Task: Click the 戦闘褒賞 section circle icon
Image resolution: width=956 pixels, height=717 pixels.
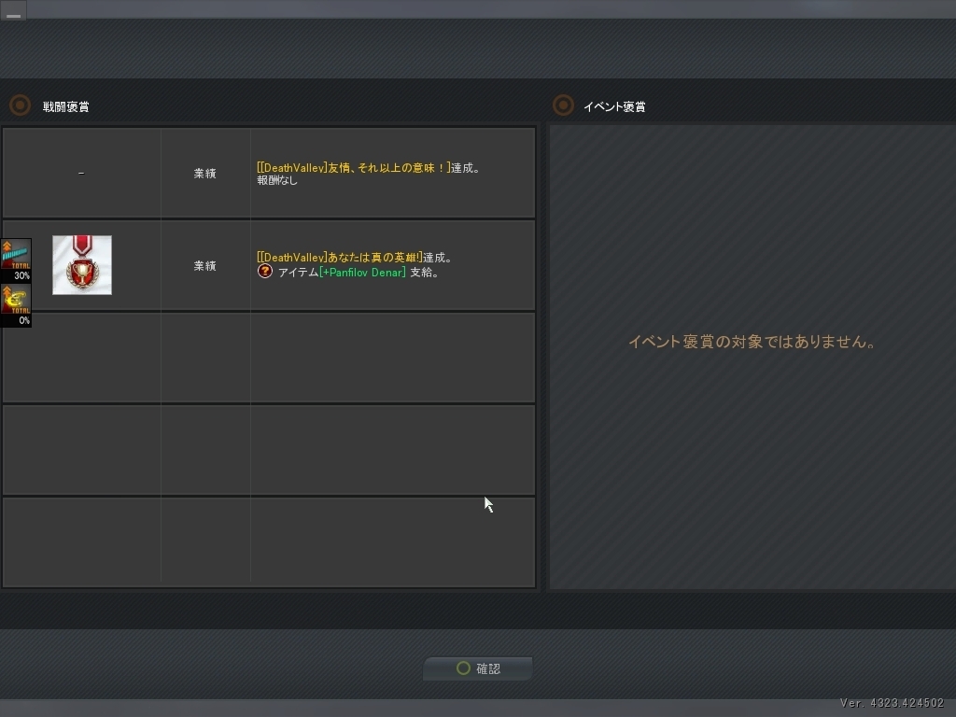Action: (x=20, y=105)
